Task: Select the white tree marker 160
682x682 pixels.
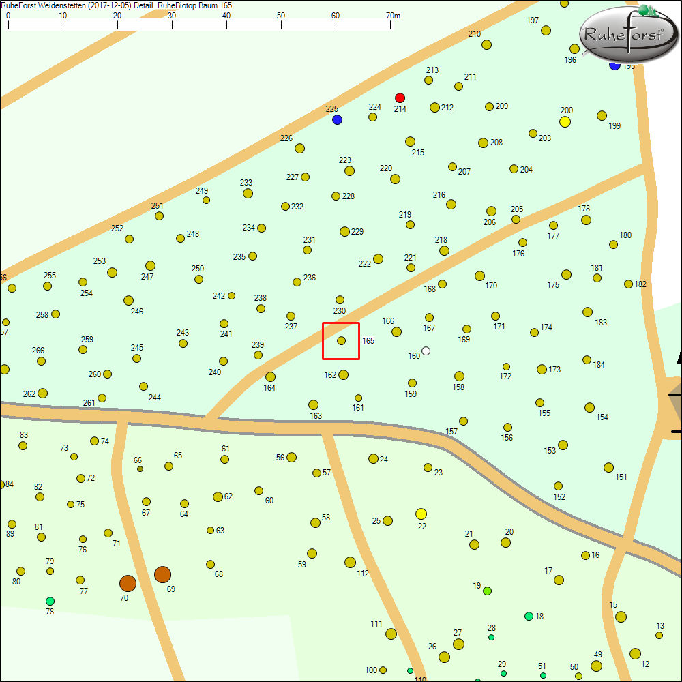Action: click(x=426, y=351)
